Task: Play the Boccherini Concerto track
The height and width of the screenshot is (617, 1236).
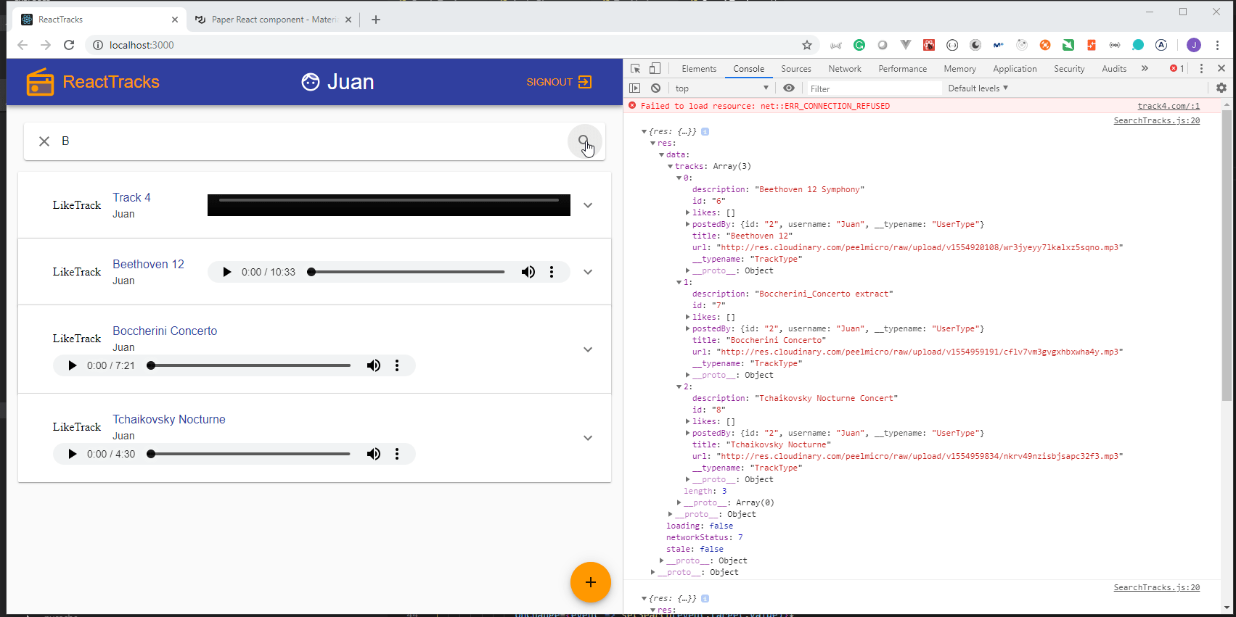Action: (x=72, y=365)
